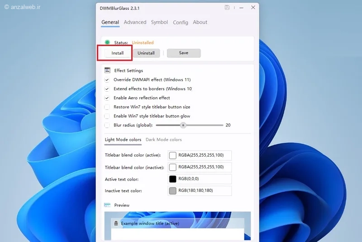Select the Dark Mode colors tab

coord(163,140)
